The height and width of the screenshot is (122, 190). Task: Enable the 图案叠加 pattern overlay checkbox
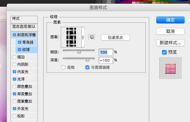[x=15, y=101]
